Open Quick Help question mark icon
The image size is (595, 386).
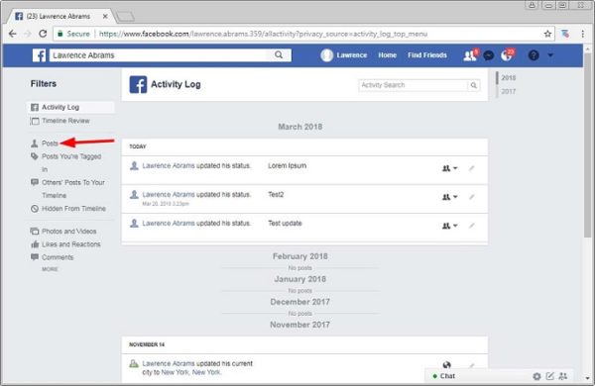click(534, 55)
